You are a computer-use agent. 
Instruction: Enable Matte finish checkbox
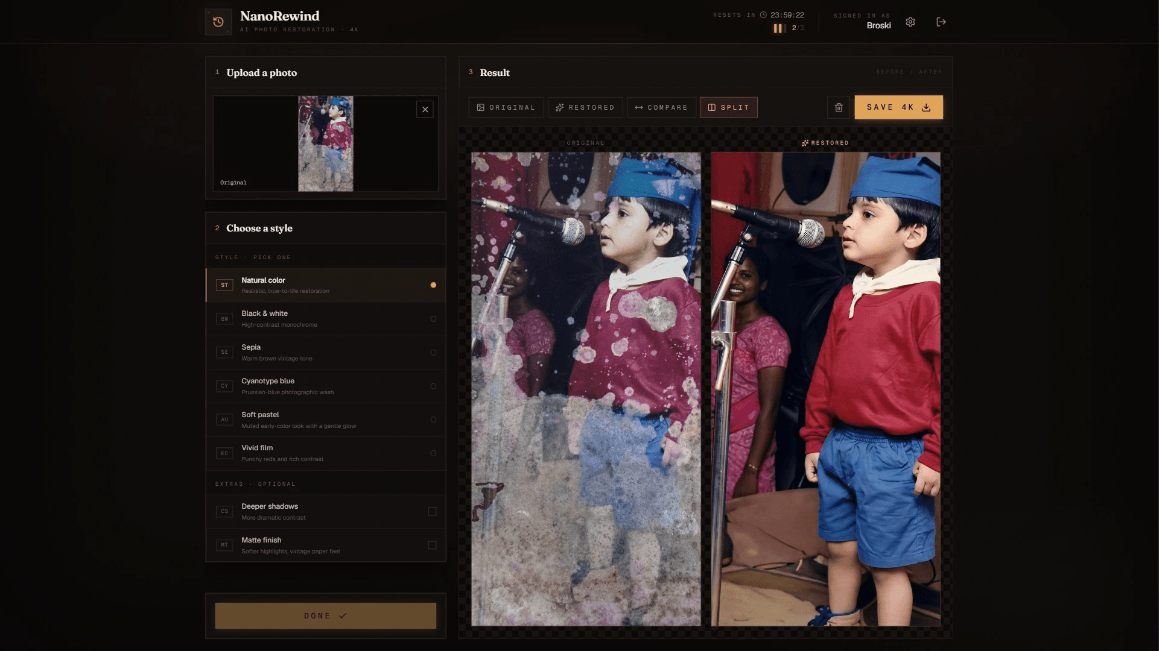[432, 545]
